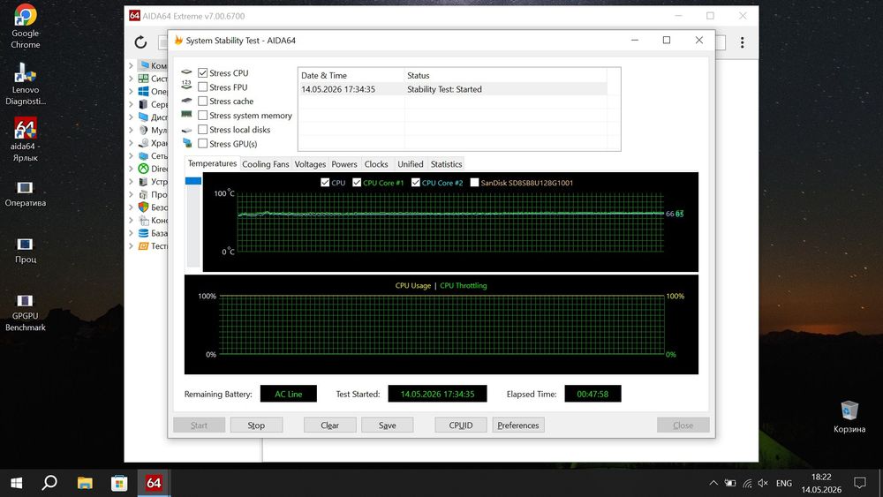Click blue graph selector bar beside temperature graph
This screenshot has height=497, width=883.
[x=193, y=181]
